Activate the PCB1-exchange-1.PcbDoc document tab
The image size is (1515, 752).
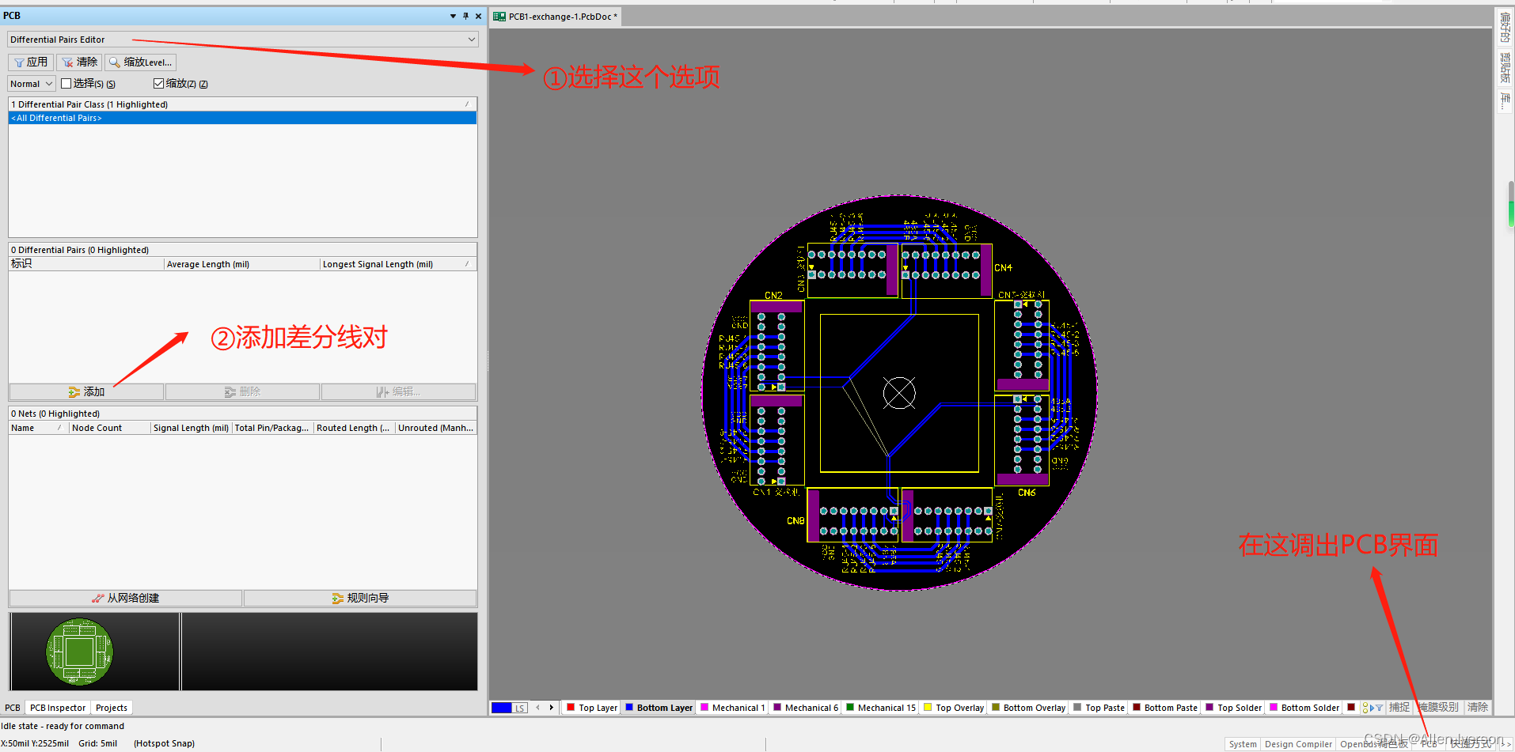click(x=556, y=17)
